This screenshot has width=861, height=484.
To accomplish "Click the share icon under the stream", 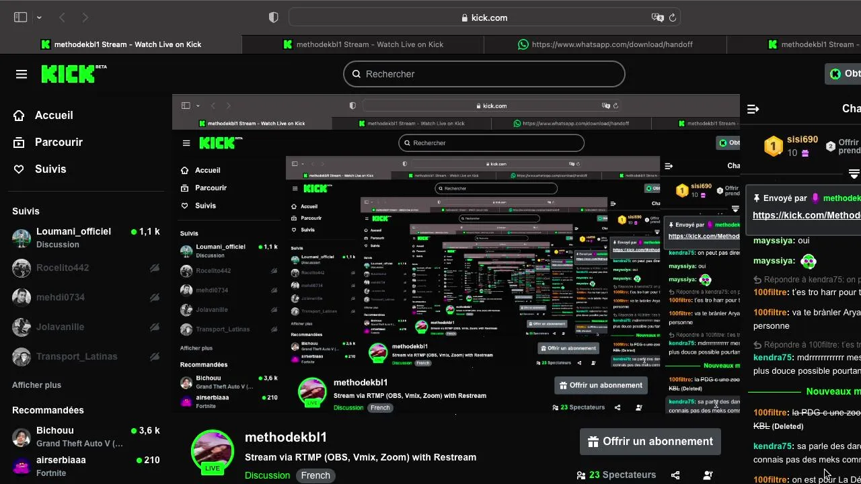I will pos(675,475).
